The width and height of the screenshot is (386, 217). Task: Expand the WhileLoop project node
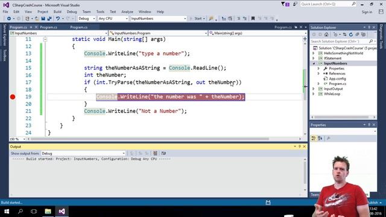tap(314, 94)
